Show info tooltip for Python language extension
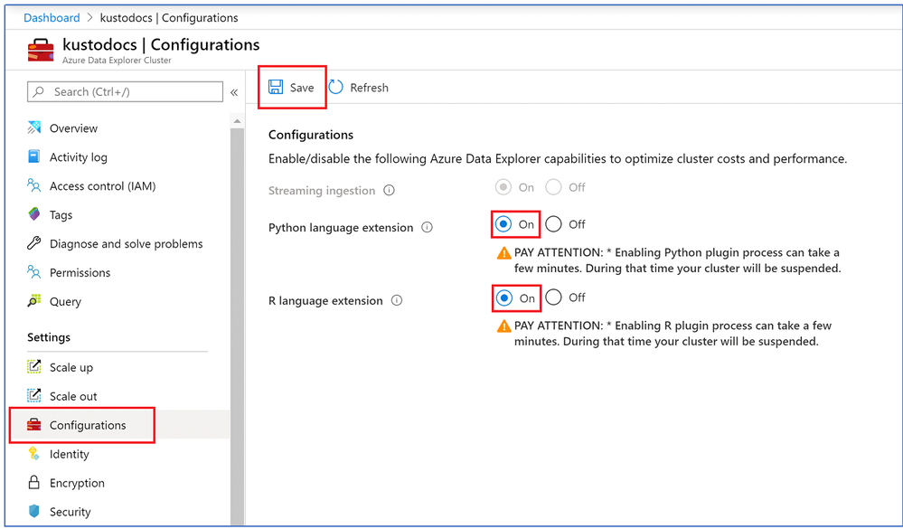The image size is (903, 529). pos(428,228)
